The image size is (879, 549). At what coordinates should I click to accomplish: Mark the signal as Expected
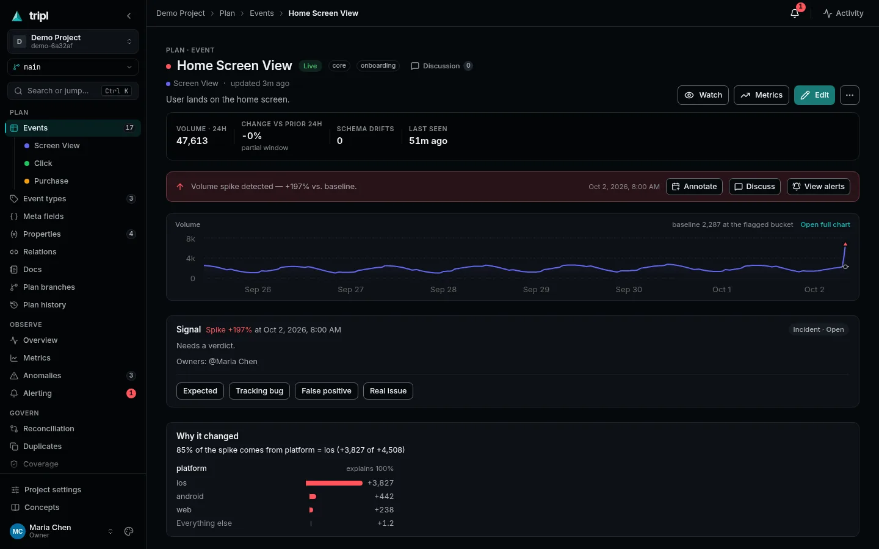200,391
